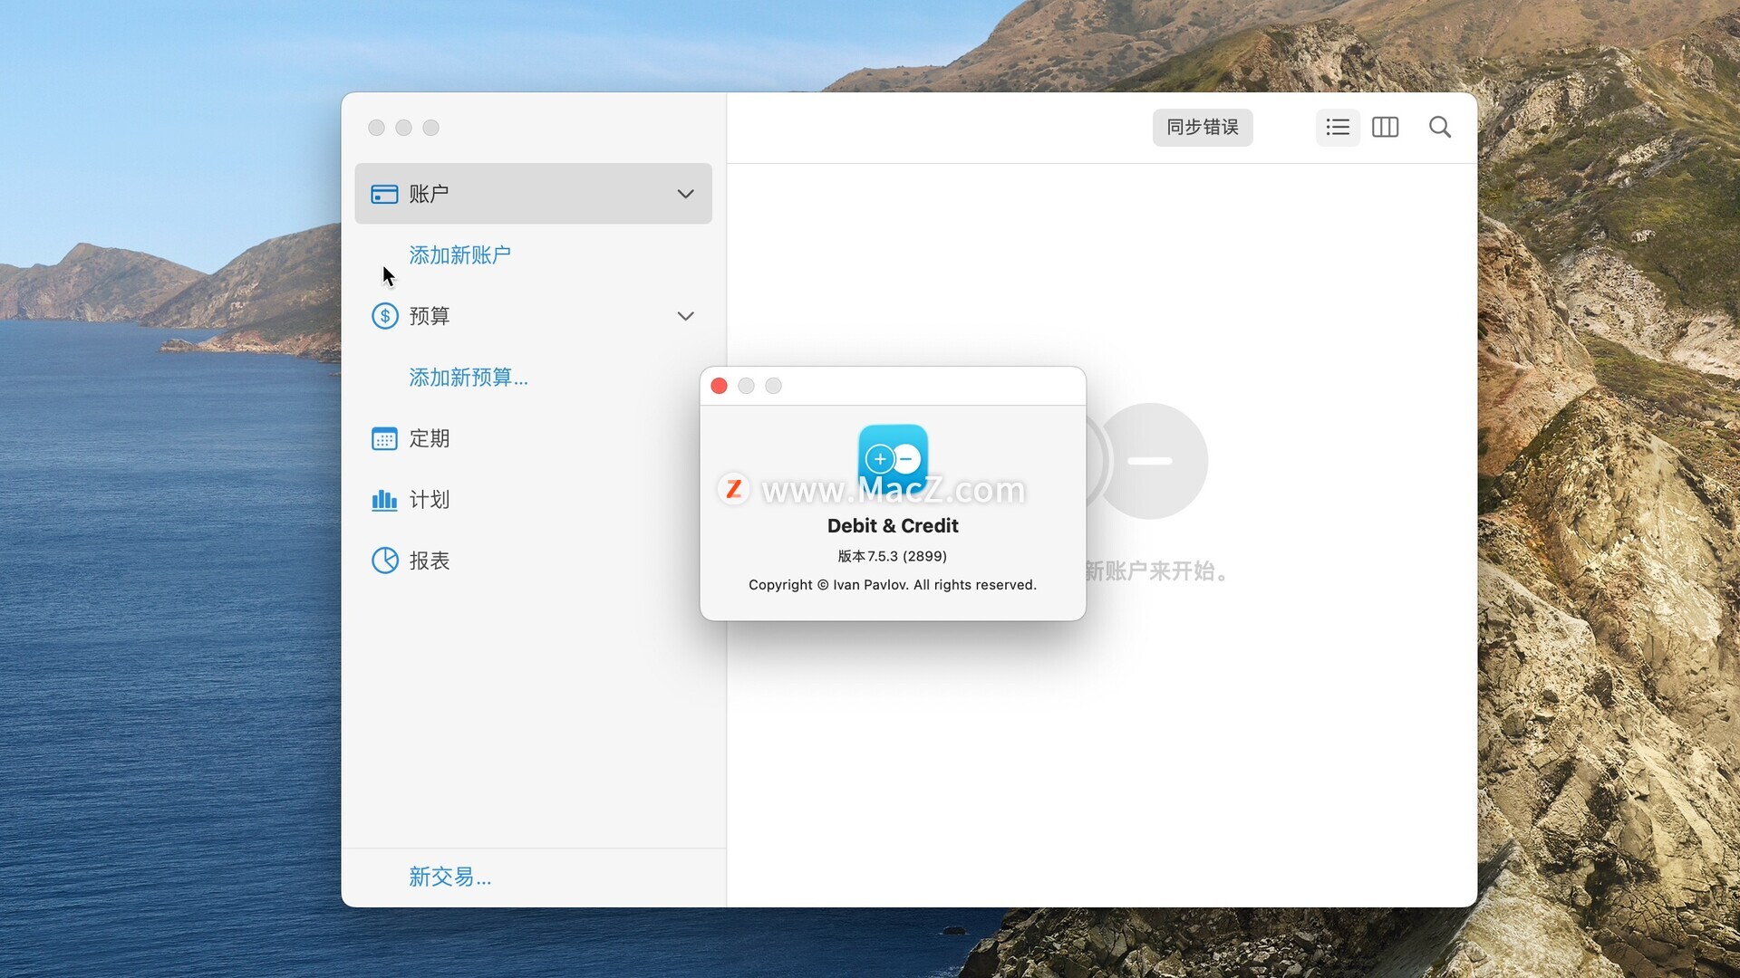Click the Scheduled calendar icon
Viewport: 1740px width, 978px height.
(x=384, y=439)
